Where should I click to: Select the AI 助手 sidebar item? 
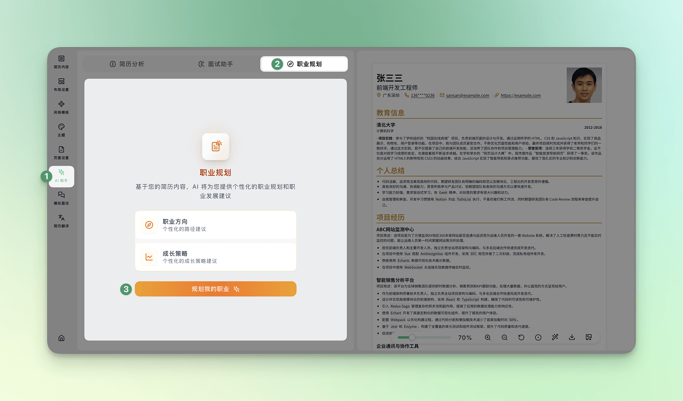61,176
